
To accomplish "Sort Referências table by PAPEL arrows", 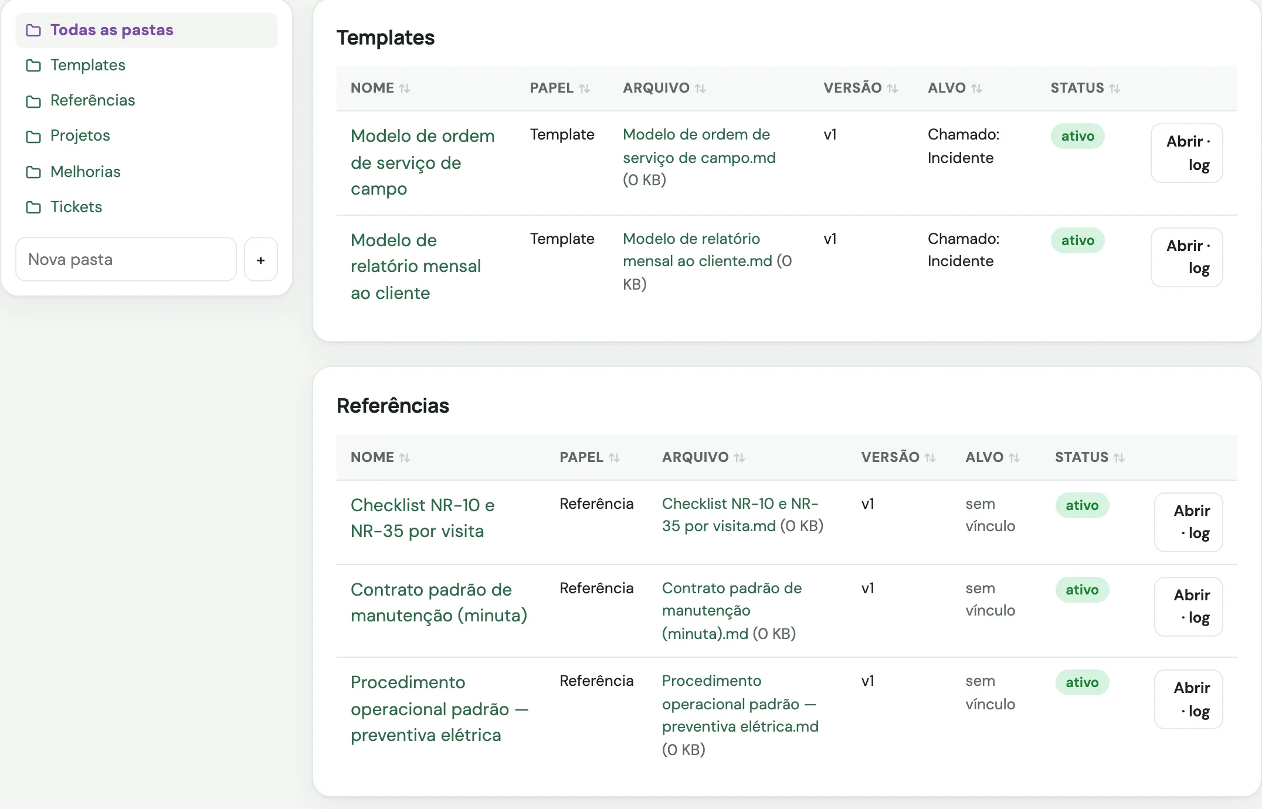I will tap(614, 458).
